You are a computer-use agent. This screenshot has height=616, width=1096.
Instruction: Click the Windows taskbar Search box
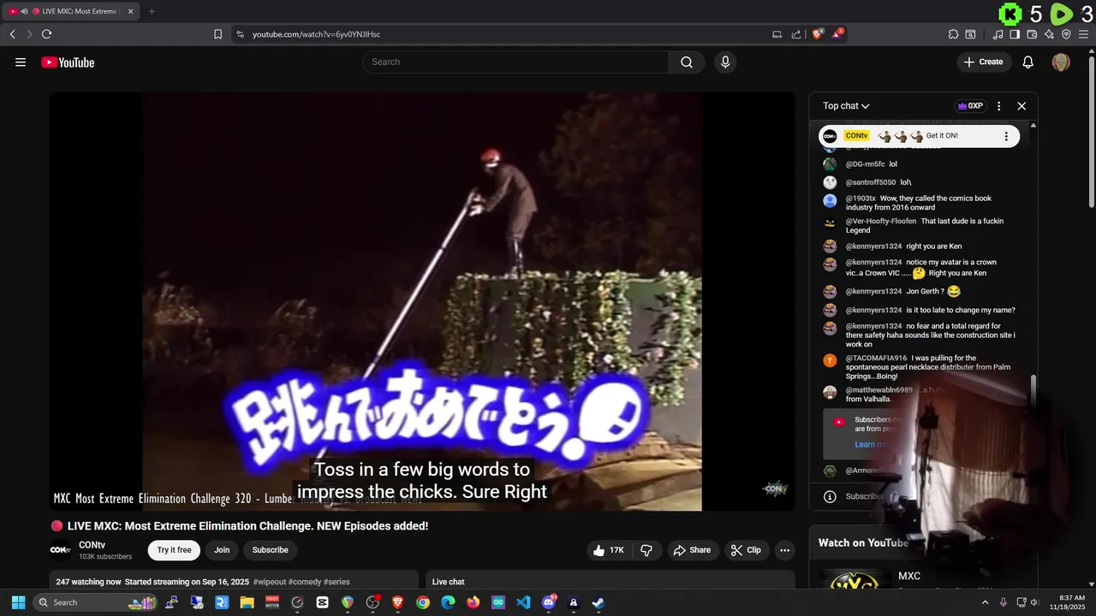point(96,602)
